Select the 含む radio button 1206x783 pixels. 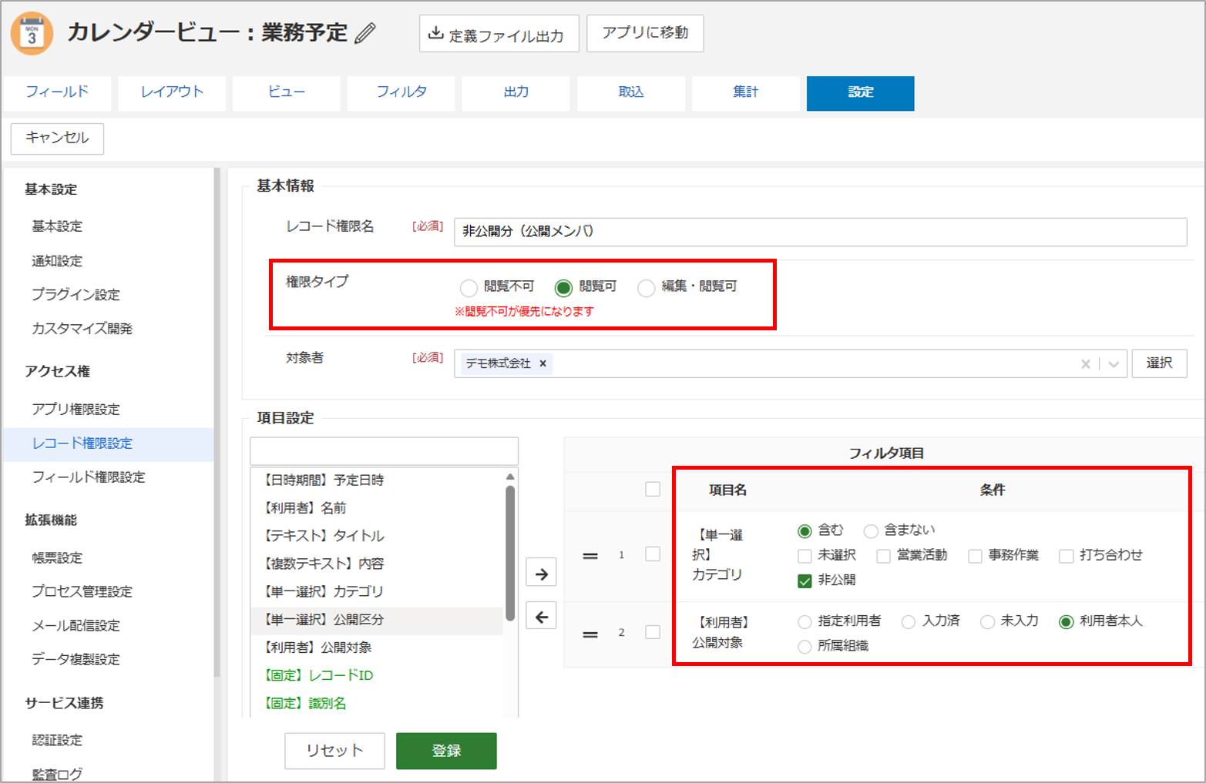tap(805, 531)
